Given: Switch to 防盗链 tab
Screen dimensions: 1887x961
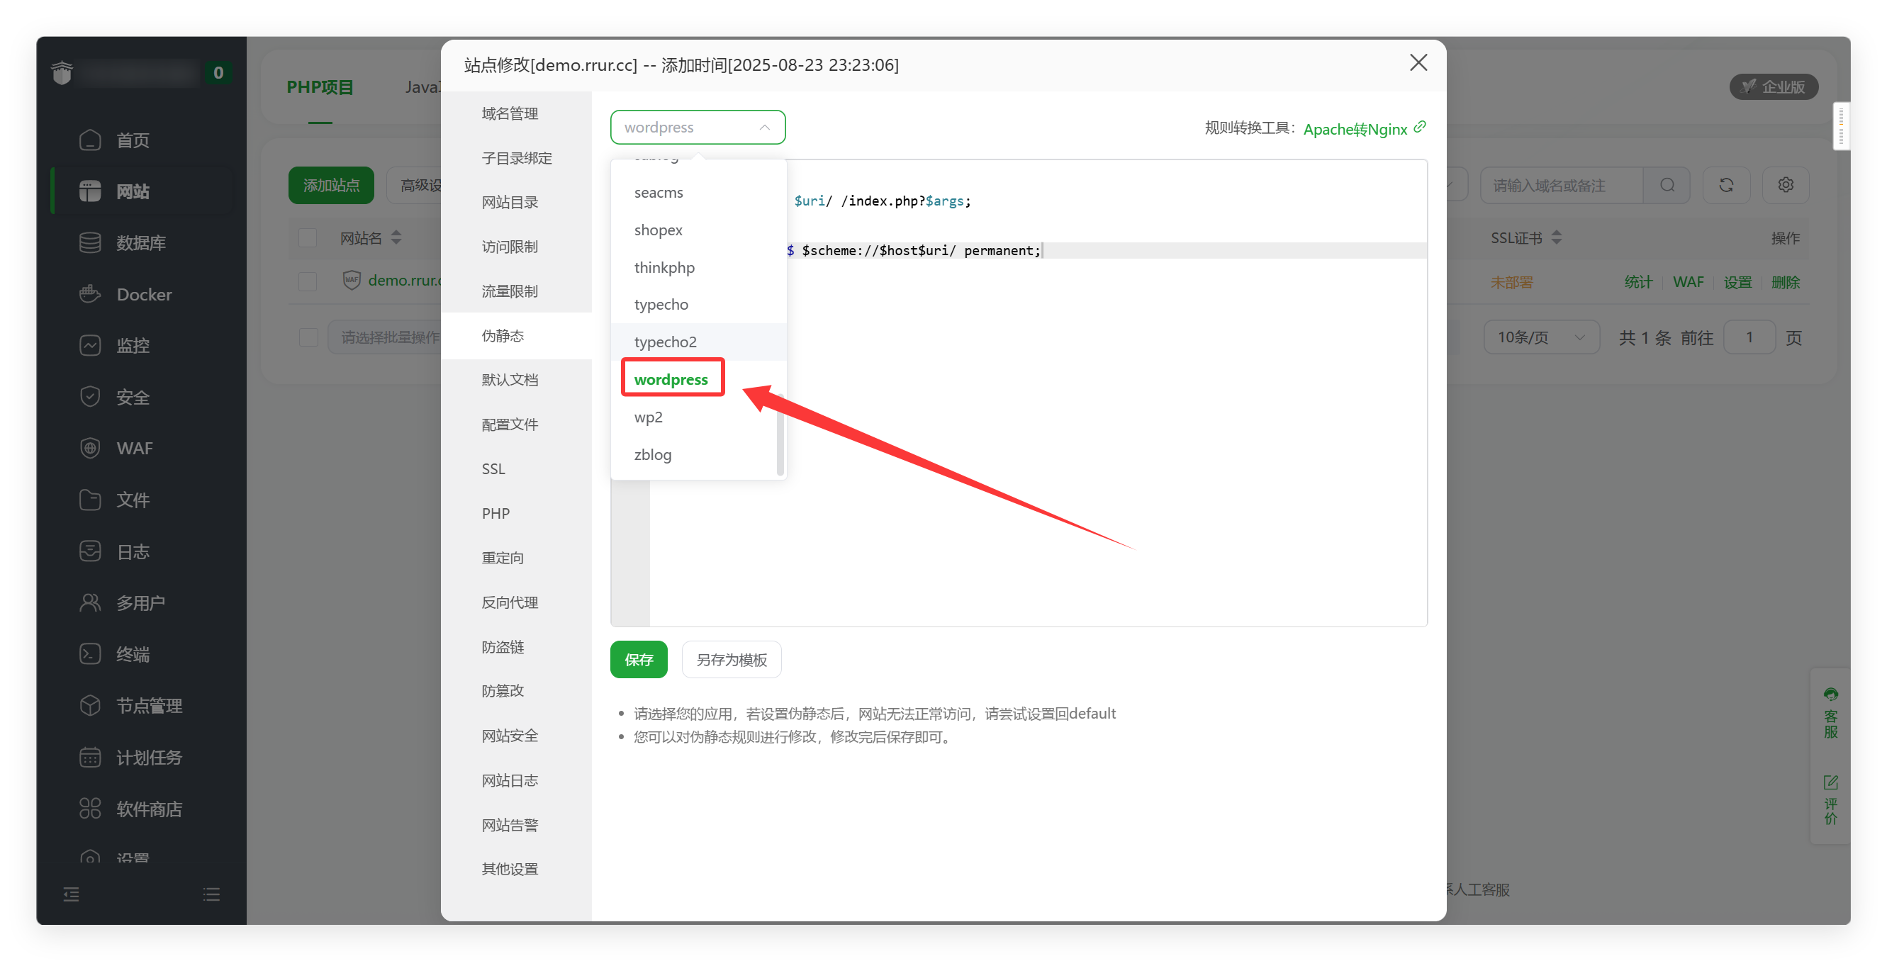Looking at the screenshot, I should 517,647.
